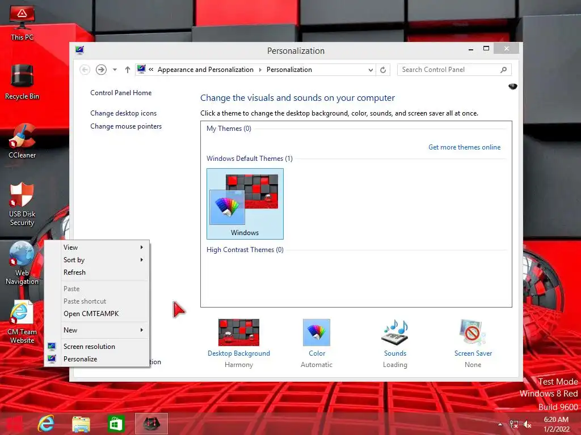
Task: Click the Personalize menu item icon
Action: tap(52, 359)
